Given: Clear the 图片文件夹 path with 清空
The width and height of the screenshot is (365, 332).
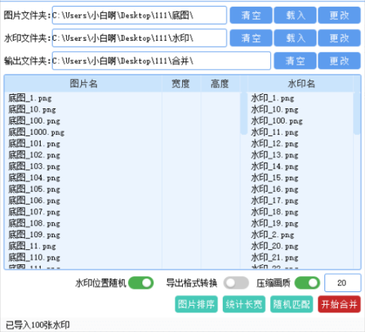Looking at the screenshot, I should (251, 15).
